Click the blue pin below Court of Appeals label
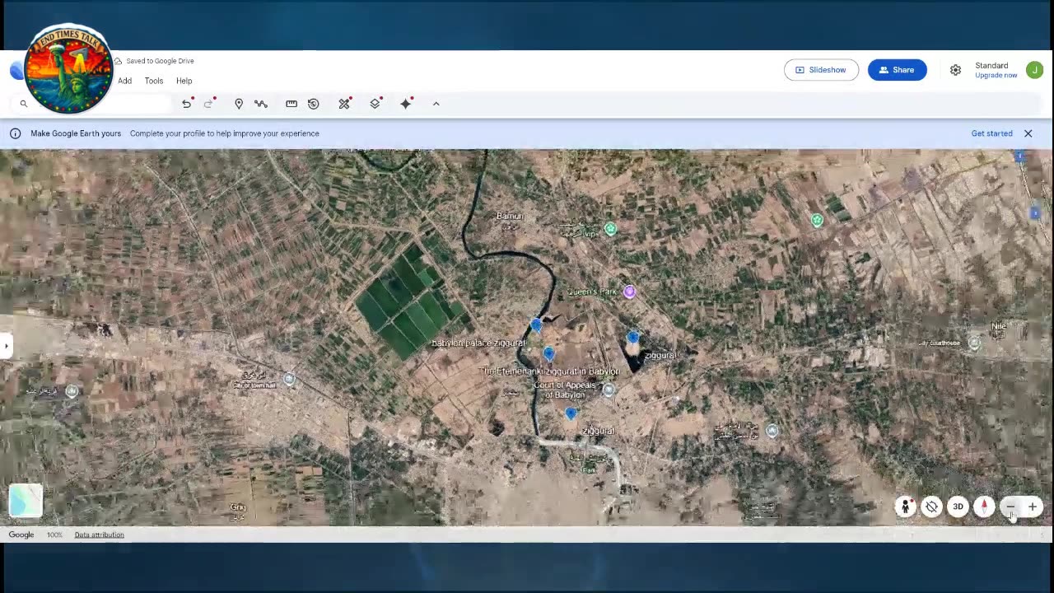Viewport: 1054px width, 593px height. [571, 413]
